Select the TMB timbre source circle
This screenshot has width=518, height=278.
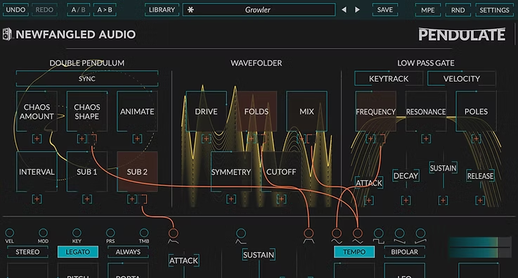click(x=143, y=233)
